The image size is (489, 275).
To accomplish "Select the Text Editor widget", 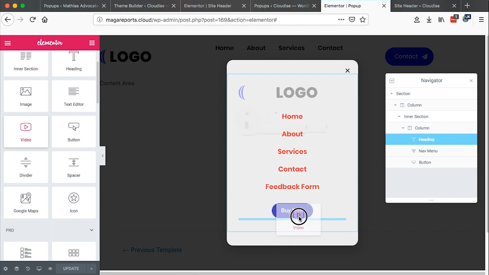I will [74, 96].
